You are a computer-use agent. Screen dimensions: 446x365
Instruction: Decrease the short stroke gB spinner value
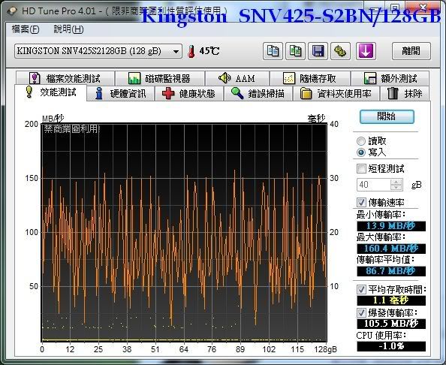396,188
